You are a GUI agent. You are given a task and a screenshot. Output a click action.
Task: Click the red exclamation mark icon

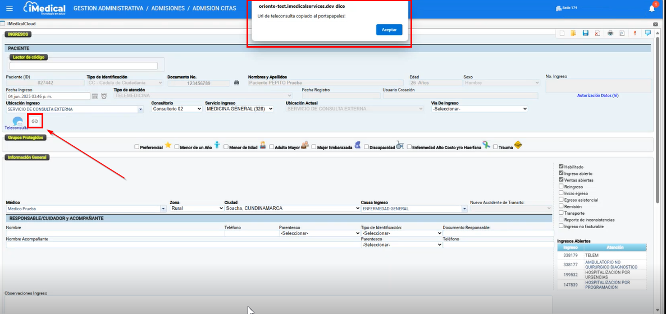[635, 33]
